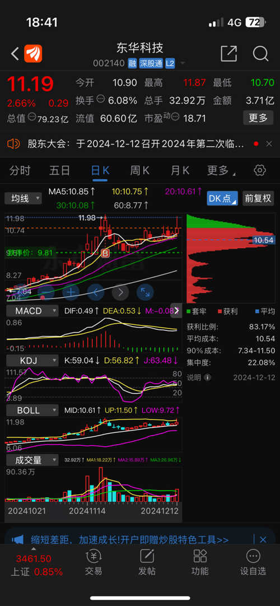Open the 股东大会 announcement notice
The image size is (280, 606).
pyautogui.click(x=135, y=144)
